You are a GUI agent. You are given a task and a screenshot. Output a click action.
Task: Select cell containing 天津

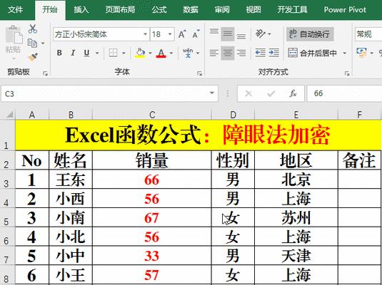296,256
